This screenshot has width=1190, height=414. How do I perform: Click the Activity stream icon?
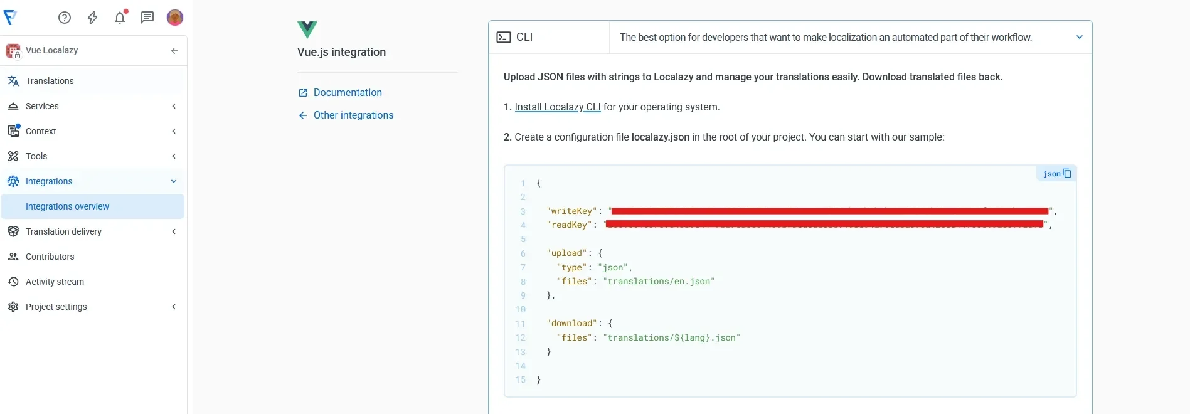point(13,282)
